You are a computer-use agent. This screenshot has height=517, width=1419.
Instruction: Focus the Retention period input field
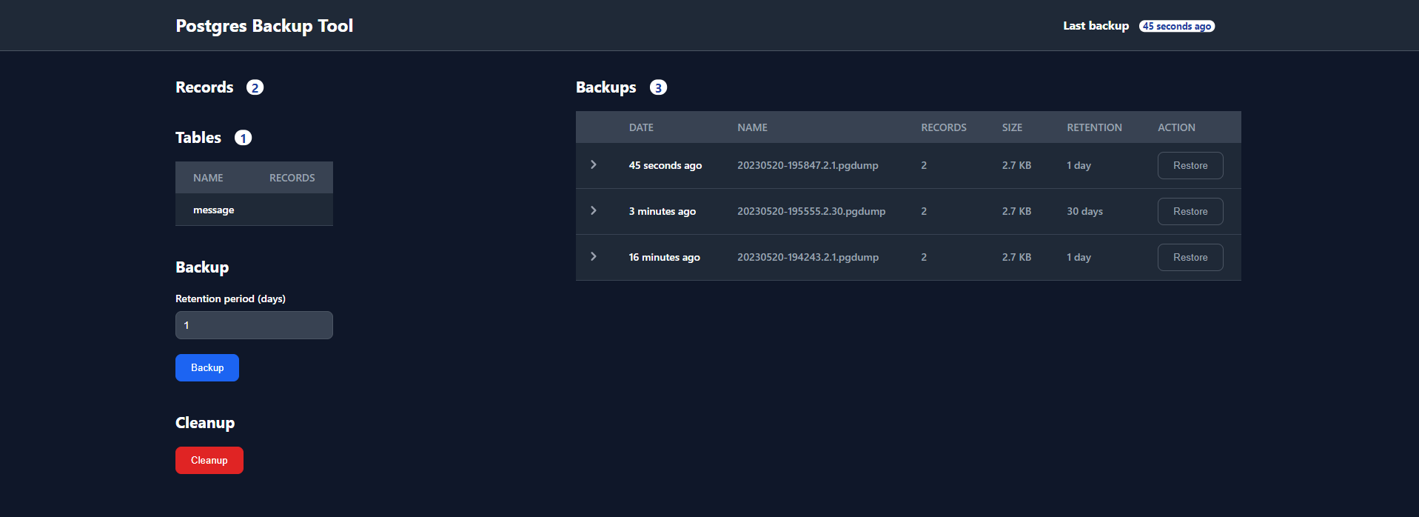[254, 325]
